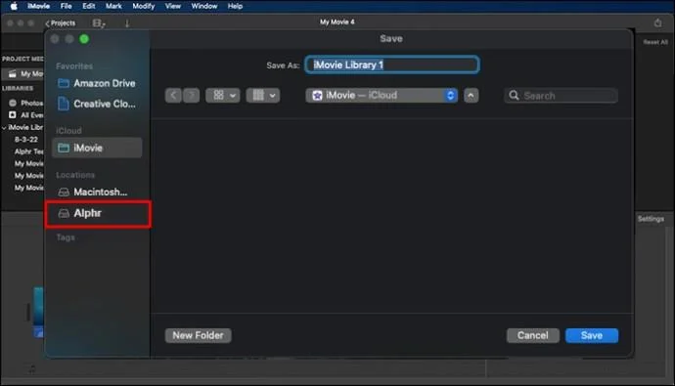Select the Alphr drive in Locations
The width and height of the screenshot is (675, 386).
pos(98,213)
